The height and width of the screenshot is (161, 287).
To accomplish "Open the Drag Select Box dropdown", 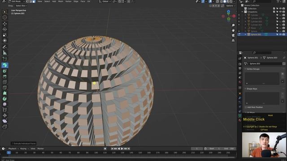I will click(x=21, y=6).
